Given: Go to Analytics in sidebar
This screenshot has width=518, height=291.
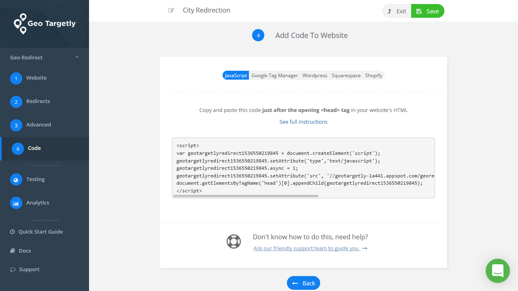Looking at the screenshot, I should click(45, 203).
